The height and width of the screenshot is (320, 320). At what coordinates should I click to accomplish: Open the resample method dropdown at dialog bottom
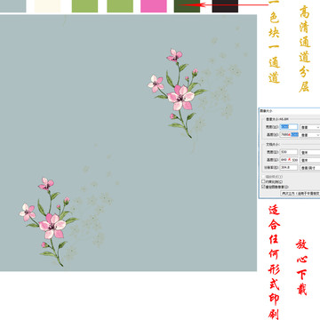tap(300, 193)
